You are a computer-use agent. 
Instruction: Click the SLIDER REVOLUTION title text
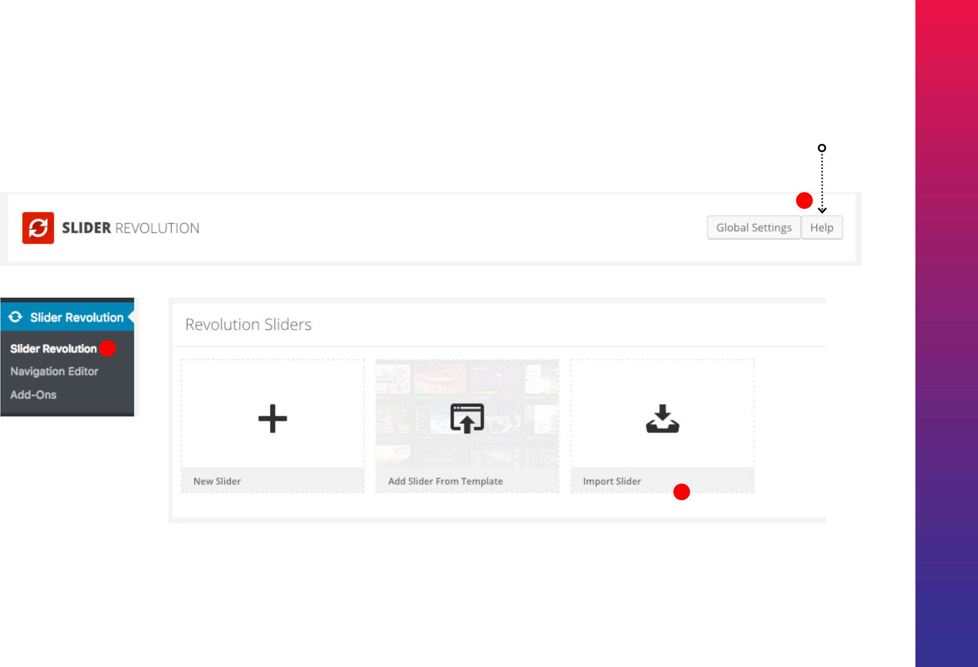click(x=131, y=228)
